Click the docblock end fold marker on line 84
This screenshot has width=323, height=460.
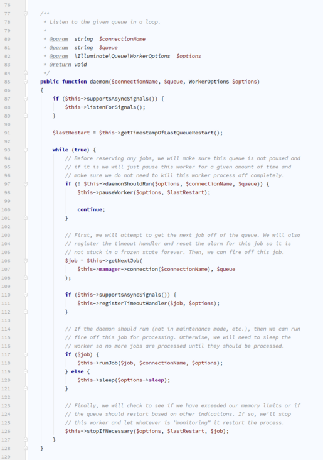click(26, 73)
